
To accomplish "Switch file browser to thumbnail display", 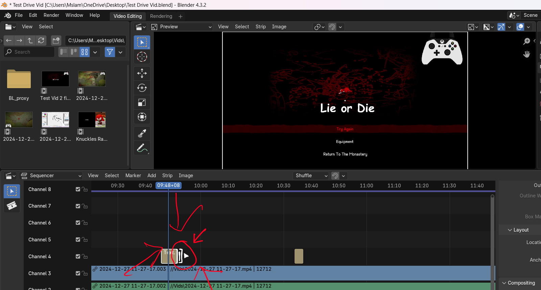I will click(x=85, y=52).
